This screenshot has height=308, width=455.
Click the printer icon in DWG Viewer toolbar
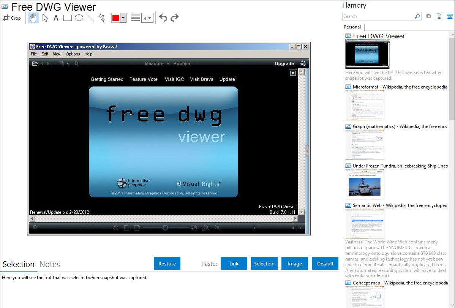click(x=61, y=63)
